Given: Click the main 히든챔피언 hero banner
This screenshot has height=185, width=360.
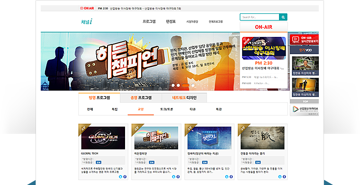Looking at the screenshot, I should 140,62.
